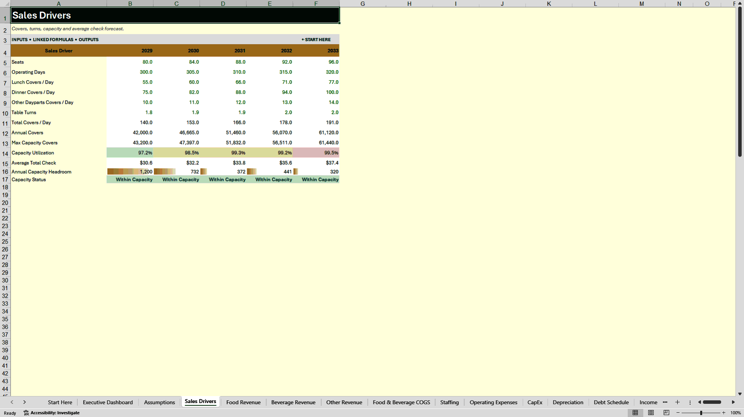Select 2033 Capacity Utilization 99.5% cell
The width and height of the screenshot is (744, 417).
coord(316,153)
